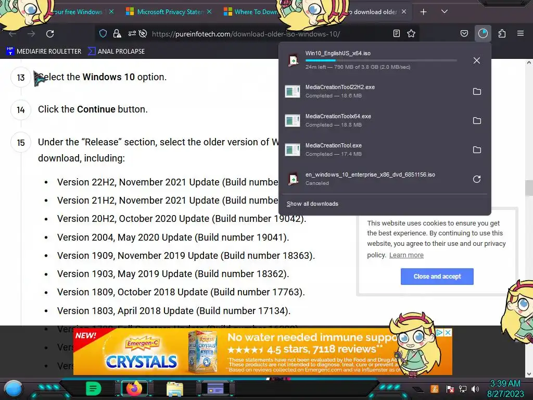Go forward one page
Screen dimensions: 533x400
tap(31, 34)
